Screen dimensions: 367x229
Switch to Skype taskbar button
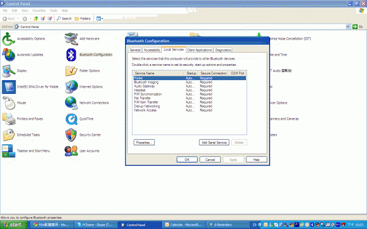[96, 225]
